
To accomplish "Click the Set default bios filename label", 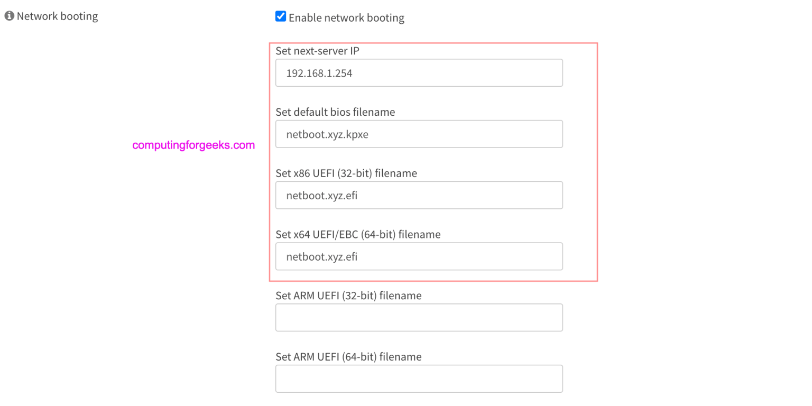I will pos(335,112).
